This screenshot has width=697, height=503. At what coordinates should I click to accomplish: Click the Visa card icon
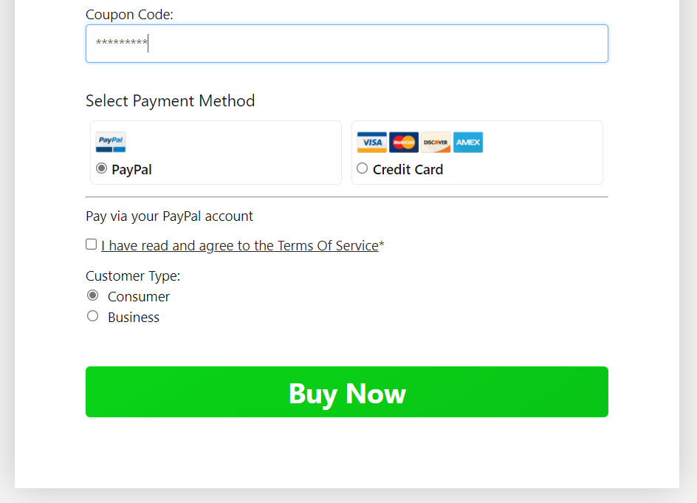click(x=372, y=143)
